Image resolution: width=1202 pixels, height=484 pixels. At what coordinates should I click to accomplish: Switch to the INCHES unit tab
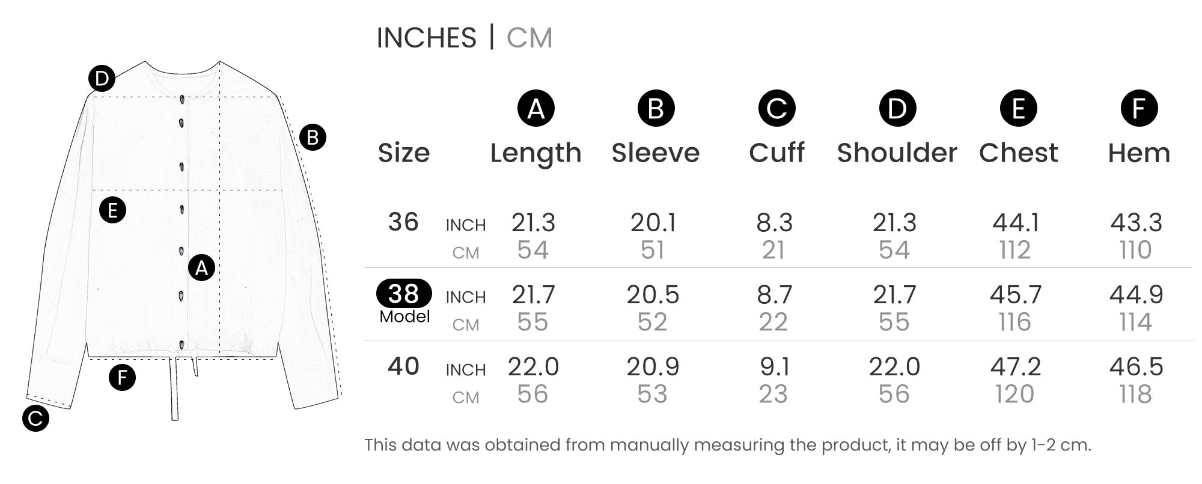[x=426, y=38]
